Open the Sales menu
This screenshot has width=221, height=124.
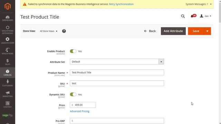coord(8,62)
